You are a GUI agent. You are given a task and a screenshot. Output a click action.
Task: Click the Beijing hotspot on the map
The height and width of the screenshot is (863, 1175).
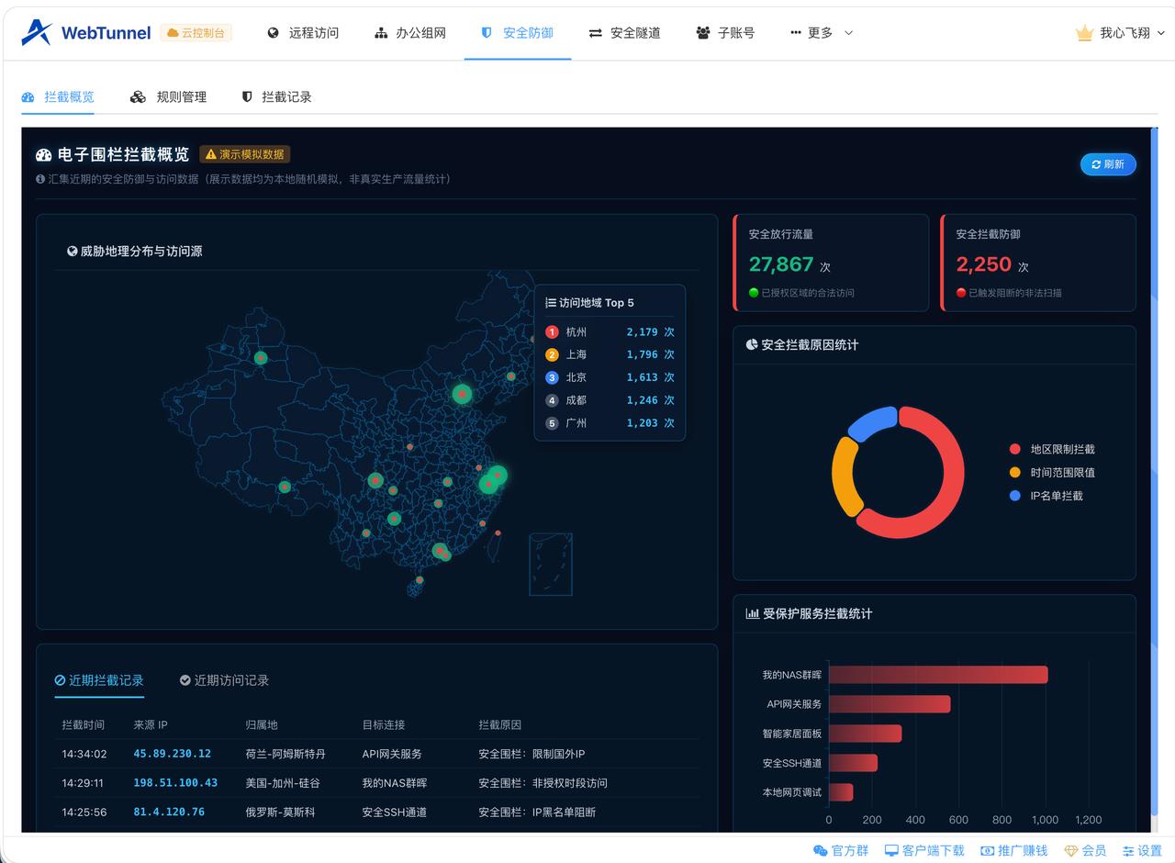click(x=462, y=394)
